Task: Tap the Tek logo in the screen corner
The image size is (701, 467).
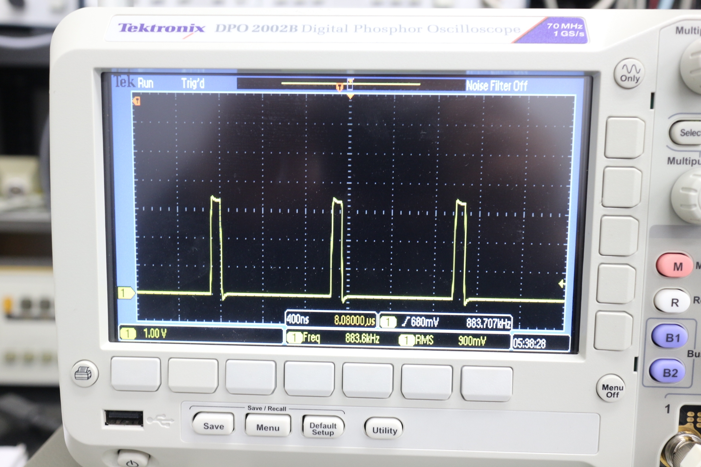Action: tap(124, 81)
